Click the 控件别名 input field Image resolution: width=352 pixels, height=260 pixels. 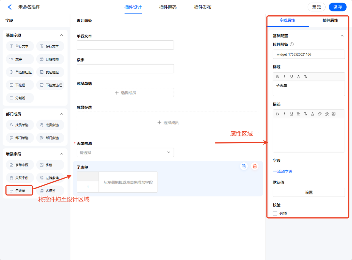pos(309,54)
